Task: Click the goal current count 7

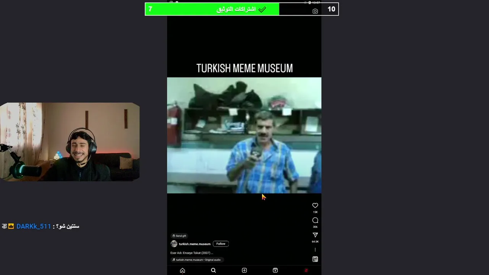Action: [150, 9]
